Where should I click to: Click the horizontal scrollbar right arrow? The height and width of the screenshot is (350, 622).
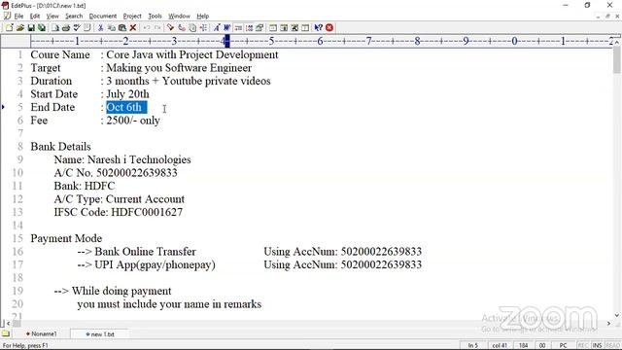pyautogui.click(x=609, y=324)
